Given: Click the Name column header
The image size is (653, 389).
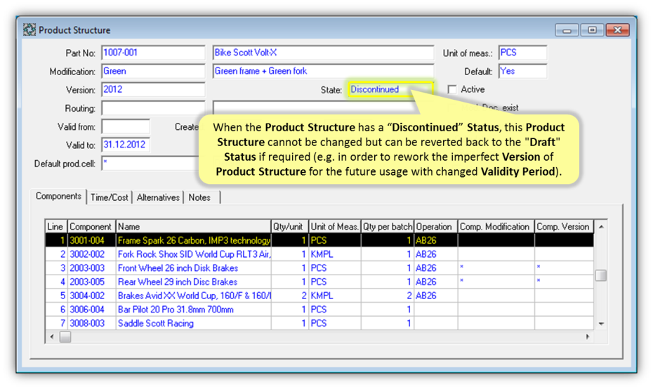Looking at the screenshot, I should (x=193, y=227).
